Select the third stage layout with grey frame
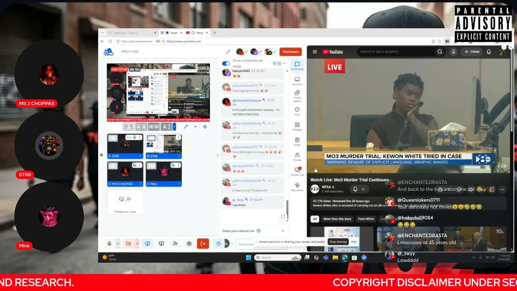This screenshot has width=517, height=291. 153,127
